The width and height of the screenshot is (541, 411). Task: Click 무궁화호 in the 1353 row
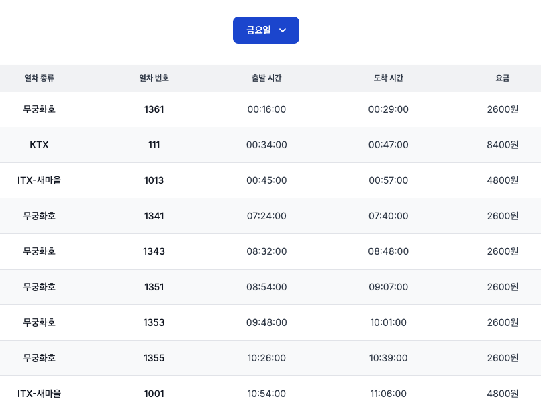pos(40,322)
